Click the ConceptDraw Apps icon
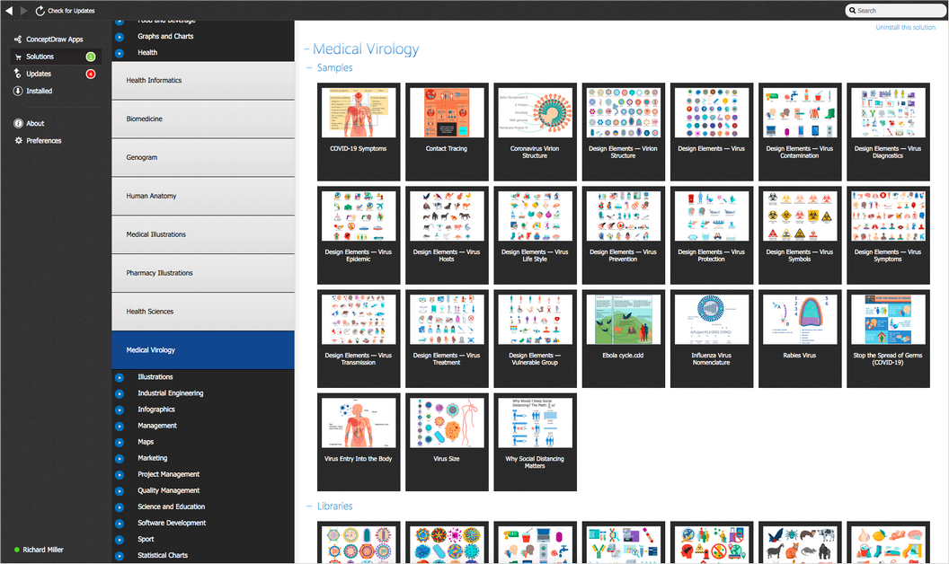The image size is (949, 564). (18, 40)
